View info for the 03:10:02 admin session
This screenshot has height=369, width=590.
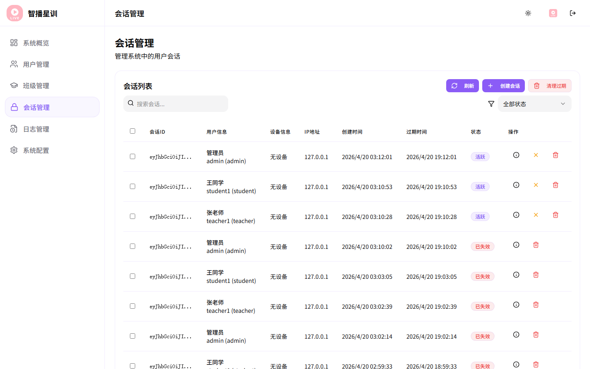click(516, 245)
